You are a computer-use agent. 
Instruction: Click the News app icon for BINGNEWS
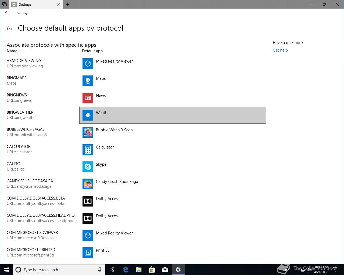[88, 98]
